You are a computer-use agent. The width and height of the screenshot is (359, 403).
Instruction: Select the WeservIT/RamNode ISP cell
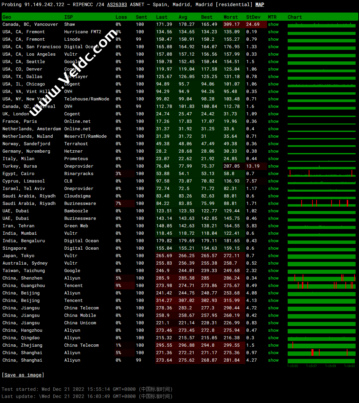point(86,136)
